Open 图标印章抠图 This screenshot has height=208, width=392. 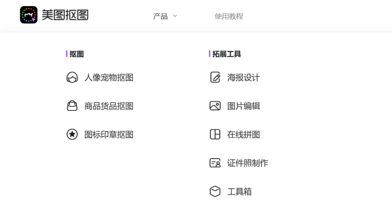pyautogui.click(x=109, y=134)
